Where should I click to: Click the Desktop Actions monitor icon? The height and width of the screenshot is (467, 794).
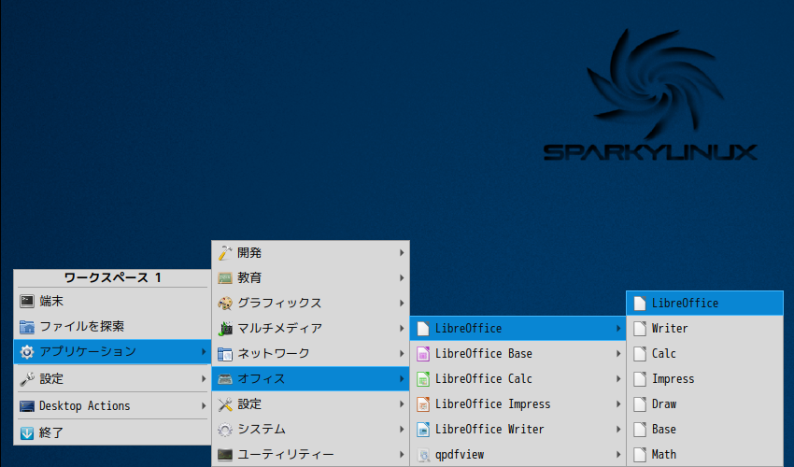pyautogui.click(x=27, y=406)
